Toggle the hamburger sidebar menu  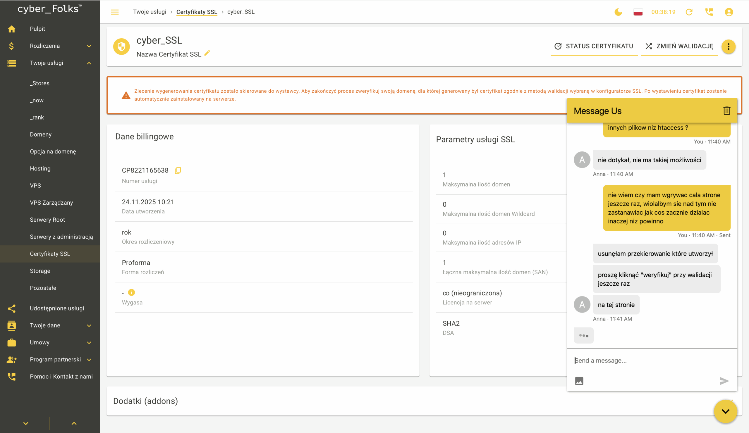(x=115, y=12)
